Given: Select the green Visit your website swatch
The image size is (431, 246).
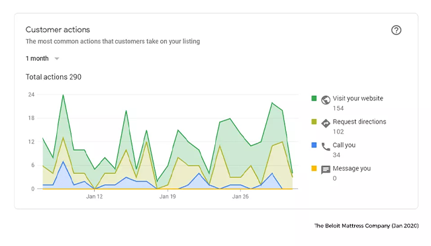Looking at the screenshot, I should 314,99.
